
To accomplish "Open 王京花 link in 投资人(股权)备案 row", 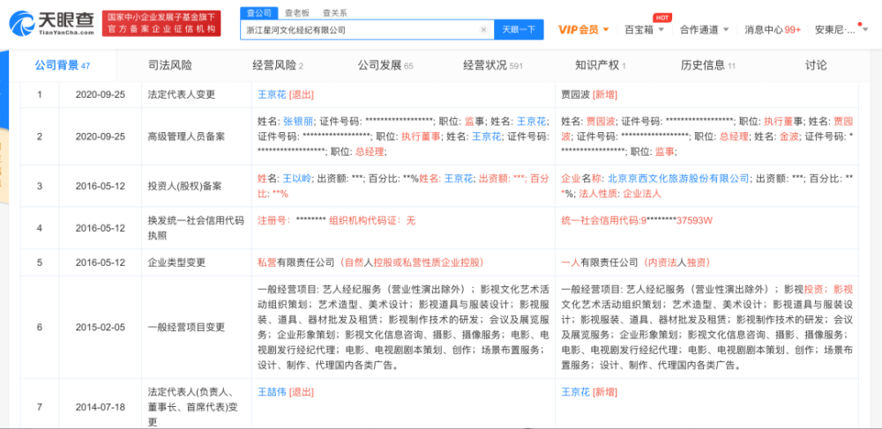I will (x=459, y=179).
